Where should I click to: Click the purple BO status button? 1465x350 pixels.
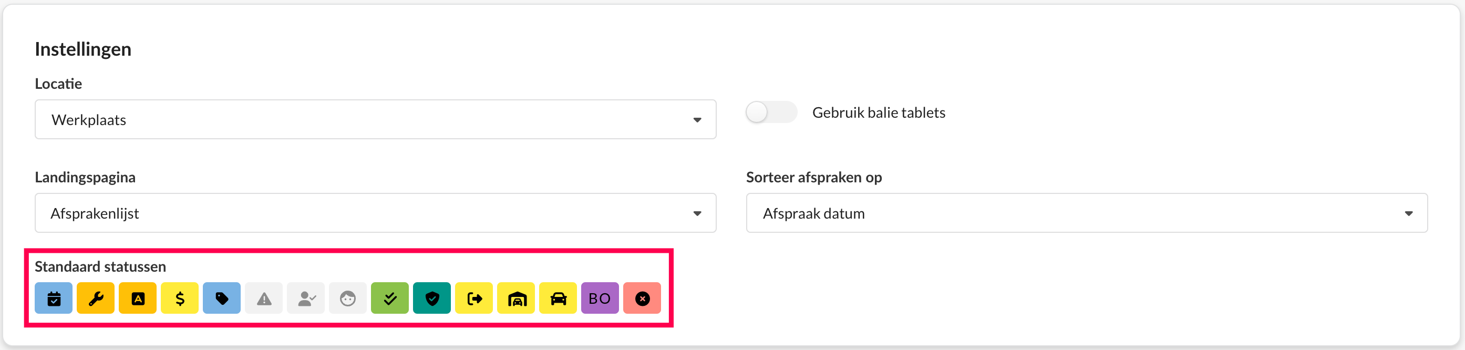[x=600, y=298]
